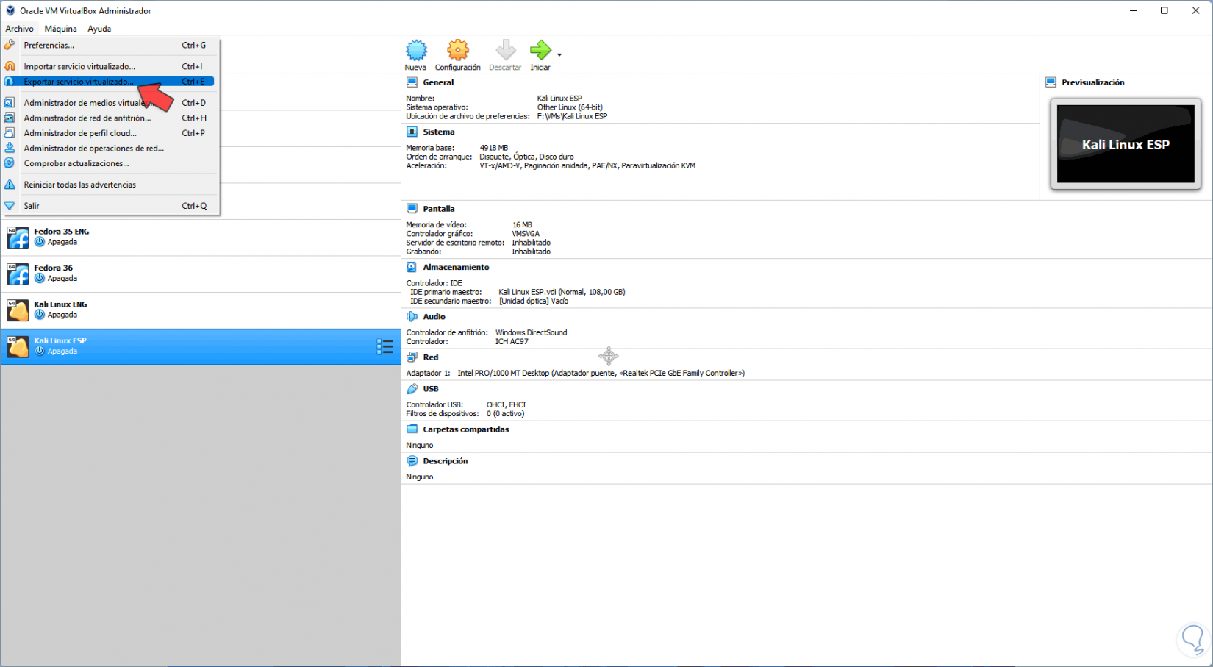Open the Ayuda menu
Screen dimensions: 1213x667
pos(99,29)
